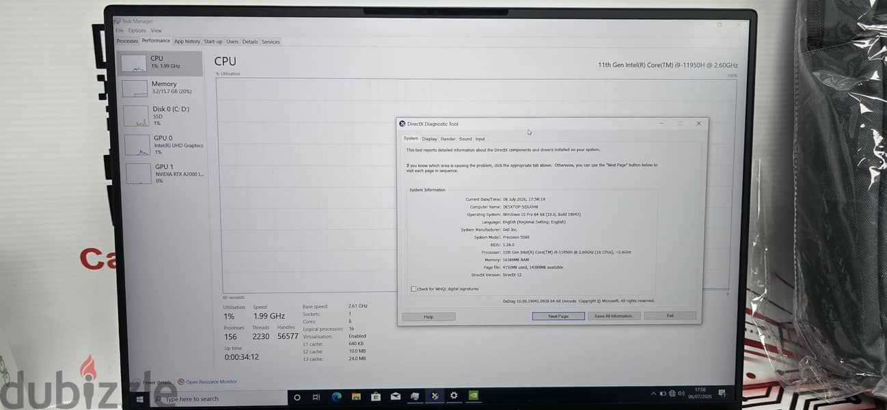Switch to Task Manager taskbar icon
Screen dimensions: 887x410
click(x=415, y=396)
